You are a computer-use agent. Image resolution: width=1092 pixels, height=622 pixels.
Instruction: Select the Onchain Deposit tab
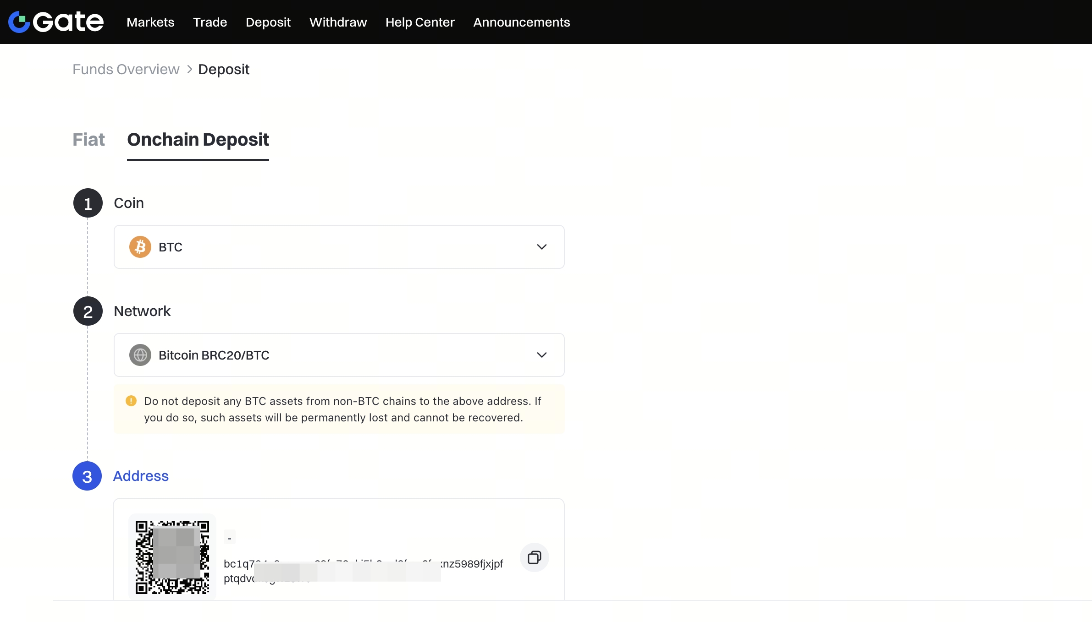click(x=198, y=140)
